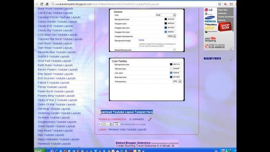Open the Classic Garden Youtube Layouts link
Image resolution: width=270 pixels, height=152 pixels.
[x=57, y=22]
